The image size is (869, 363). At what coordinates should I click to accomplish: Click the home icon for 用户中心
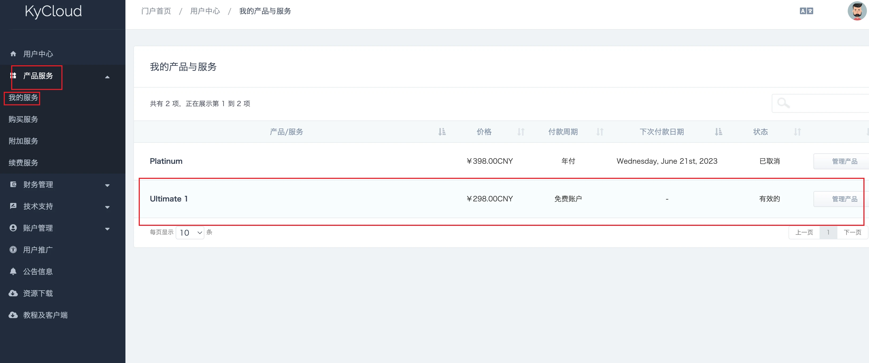coord(13,54)
